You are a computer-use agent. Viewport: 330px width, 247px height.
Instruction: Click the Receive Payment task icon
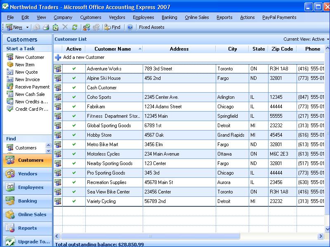(x=10, y=87)
